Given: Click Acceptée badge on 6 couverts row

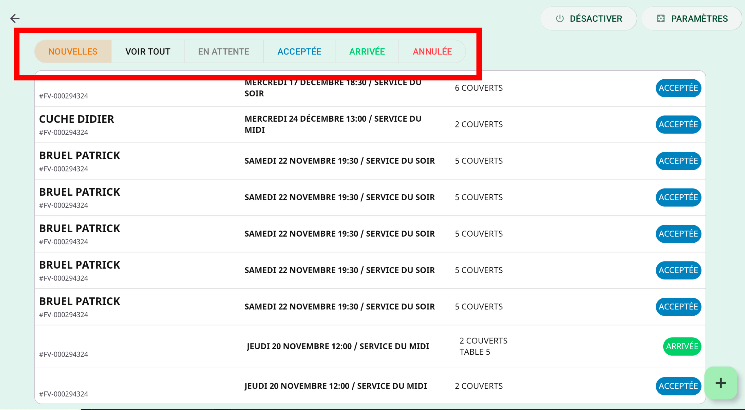Looking at the screenshot, I should 678,88.
